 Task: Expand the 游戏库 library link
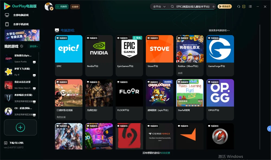point(34,46)
